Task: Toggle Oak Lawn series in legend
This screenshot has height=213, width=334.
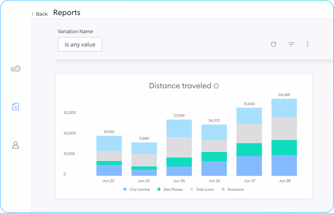Action: [x=202, y=189]
